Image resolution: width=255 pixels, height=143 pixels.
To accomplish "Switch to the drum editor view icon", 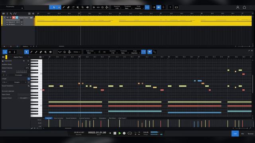I will (x=10, y=52).
